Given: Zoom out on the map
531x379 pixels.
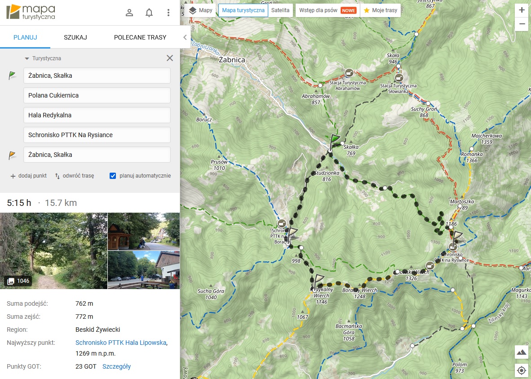Looking at the screenshot, I should [x=522, y=24].
